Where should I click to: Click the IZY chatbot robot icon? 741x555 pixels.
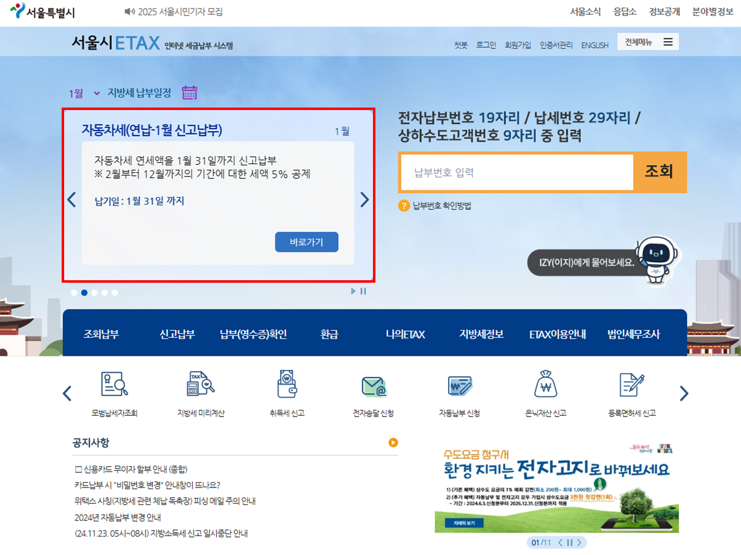(x=657, y=260)
